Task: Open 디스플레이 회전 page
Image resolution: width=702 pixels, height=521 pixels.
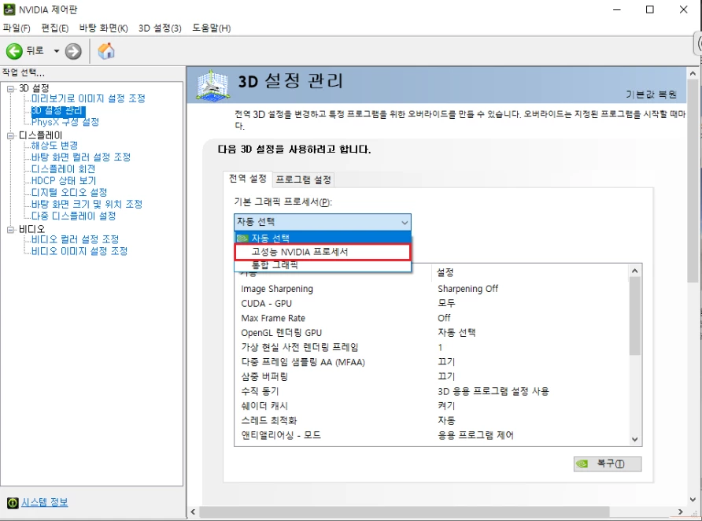Action: click(x=63, y=169)
